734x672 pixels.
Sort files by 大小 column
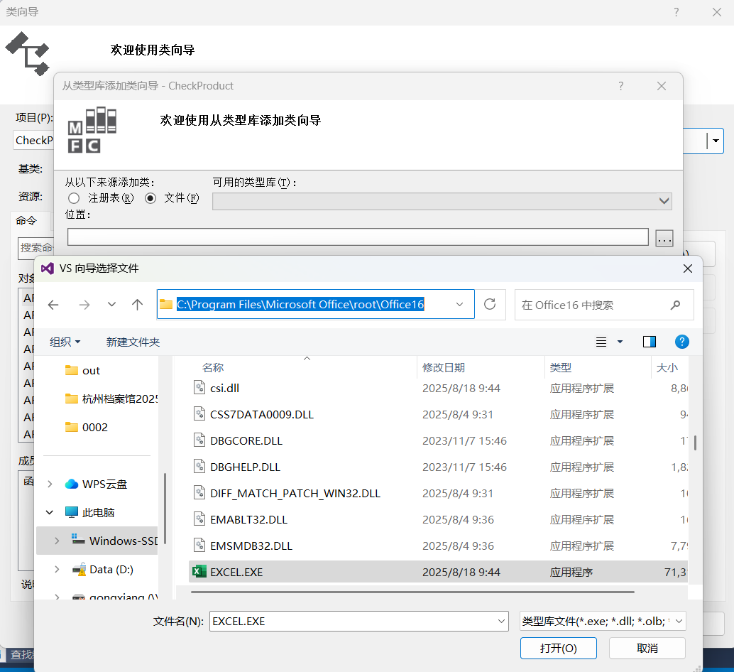point(667,367)
